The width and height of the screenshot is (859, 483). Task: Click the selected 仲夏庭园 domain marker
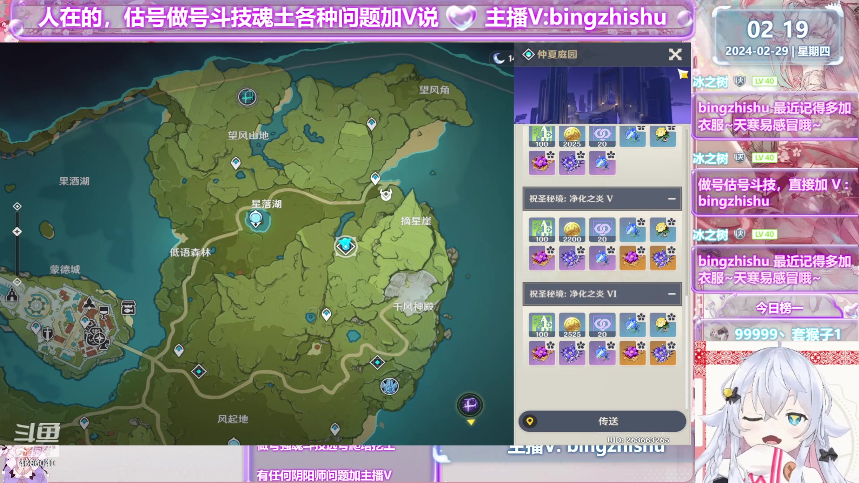(345, 246)
